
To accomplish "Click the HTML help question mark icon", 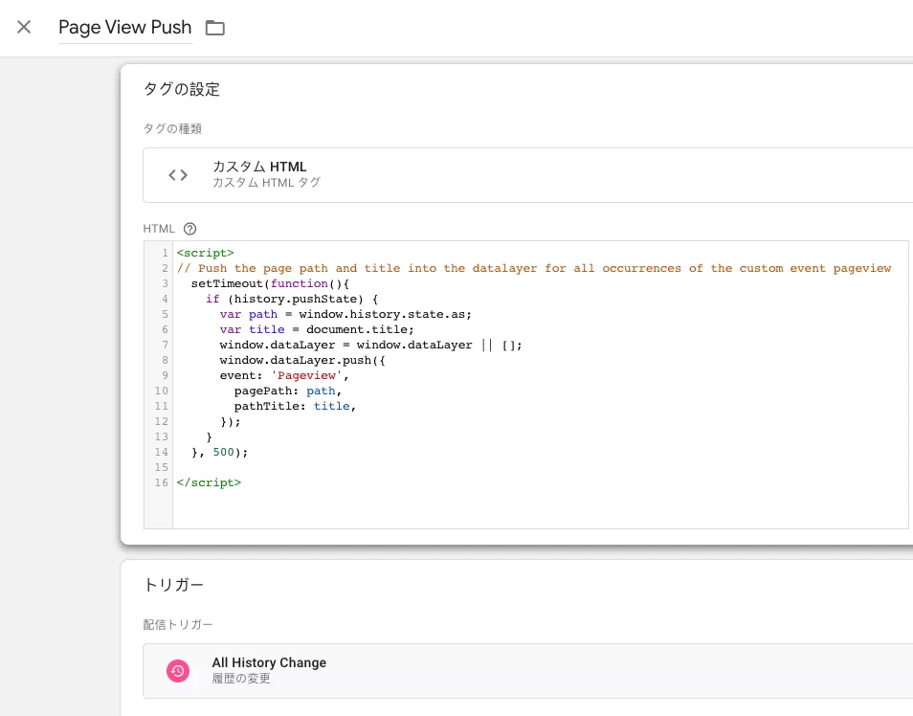I will pyautogui.click(x=189, y=229).
